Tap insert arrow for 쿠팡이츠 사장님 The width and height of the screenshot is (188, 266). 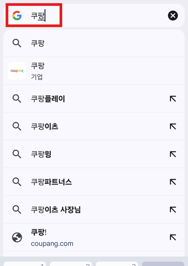pyautogui.click(x=173, y=210)
